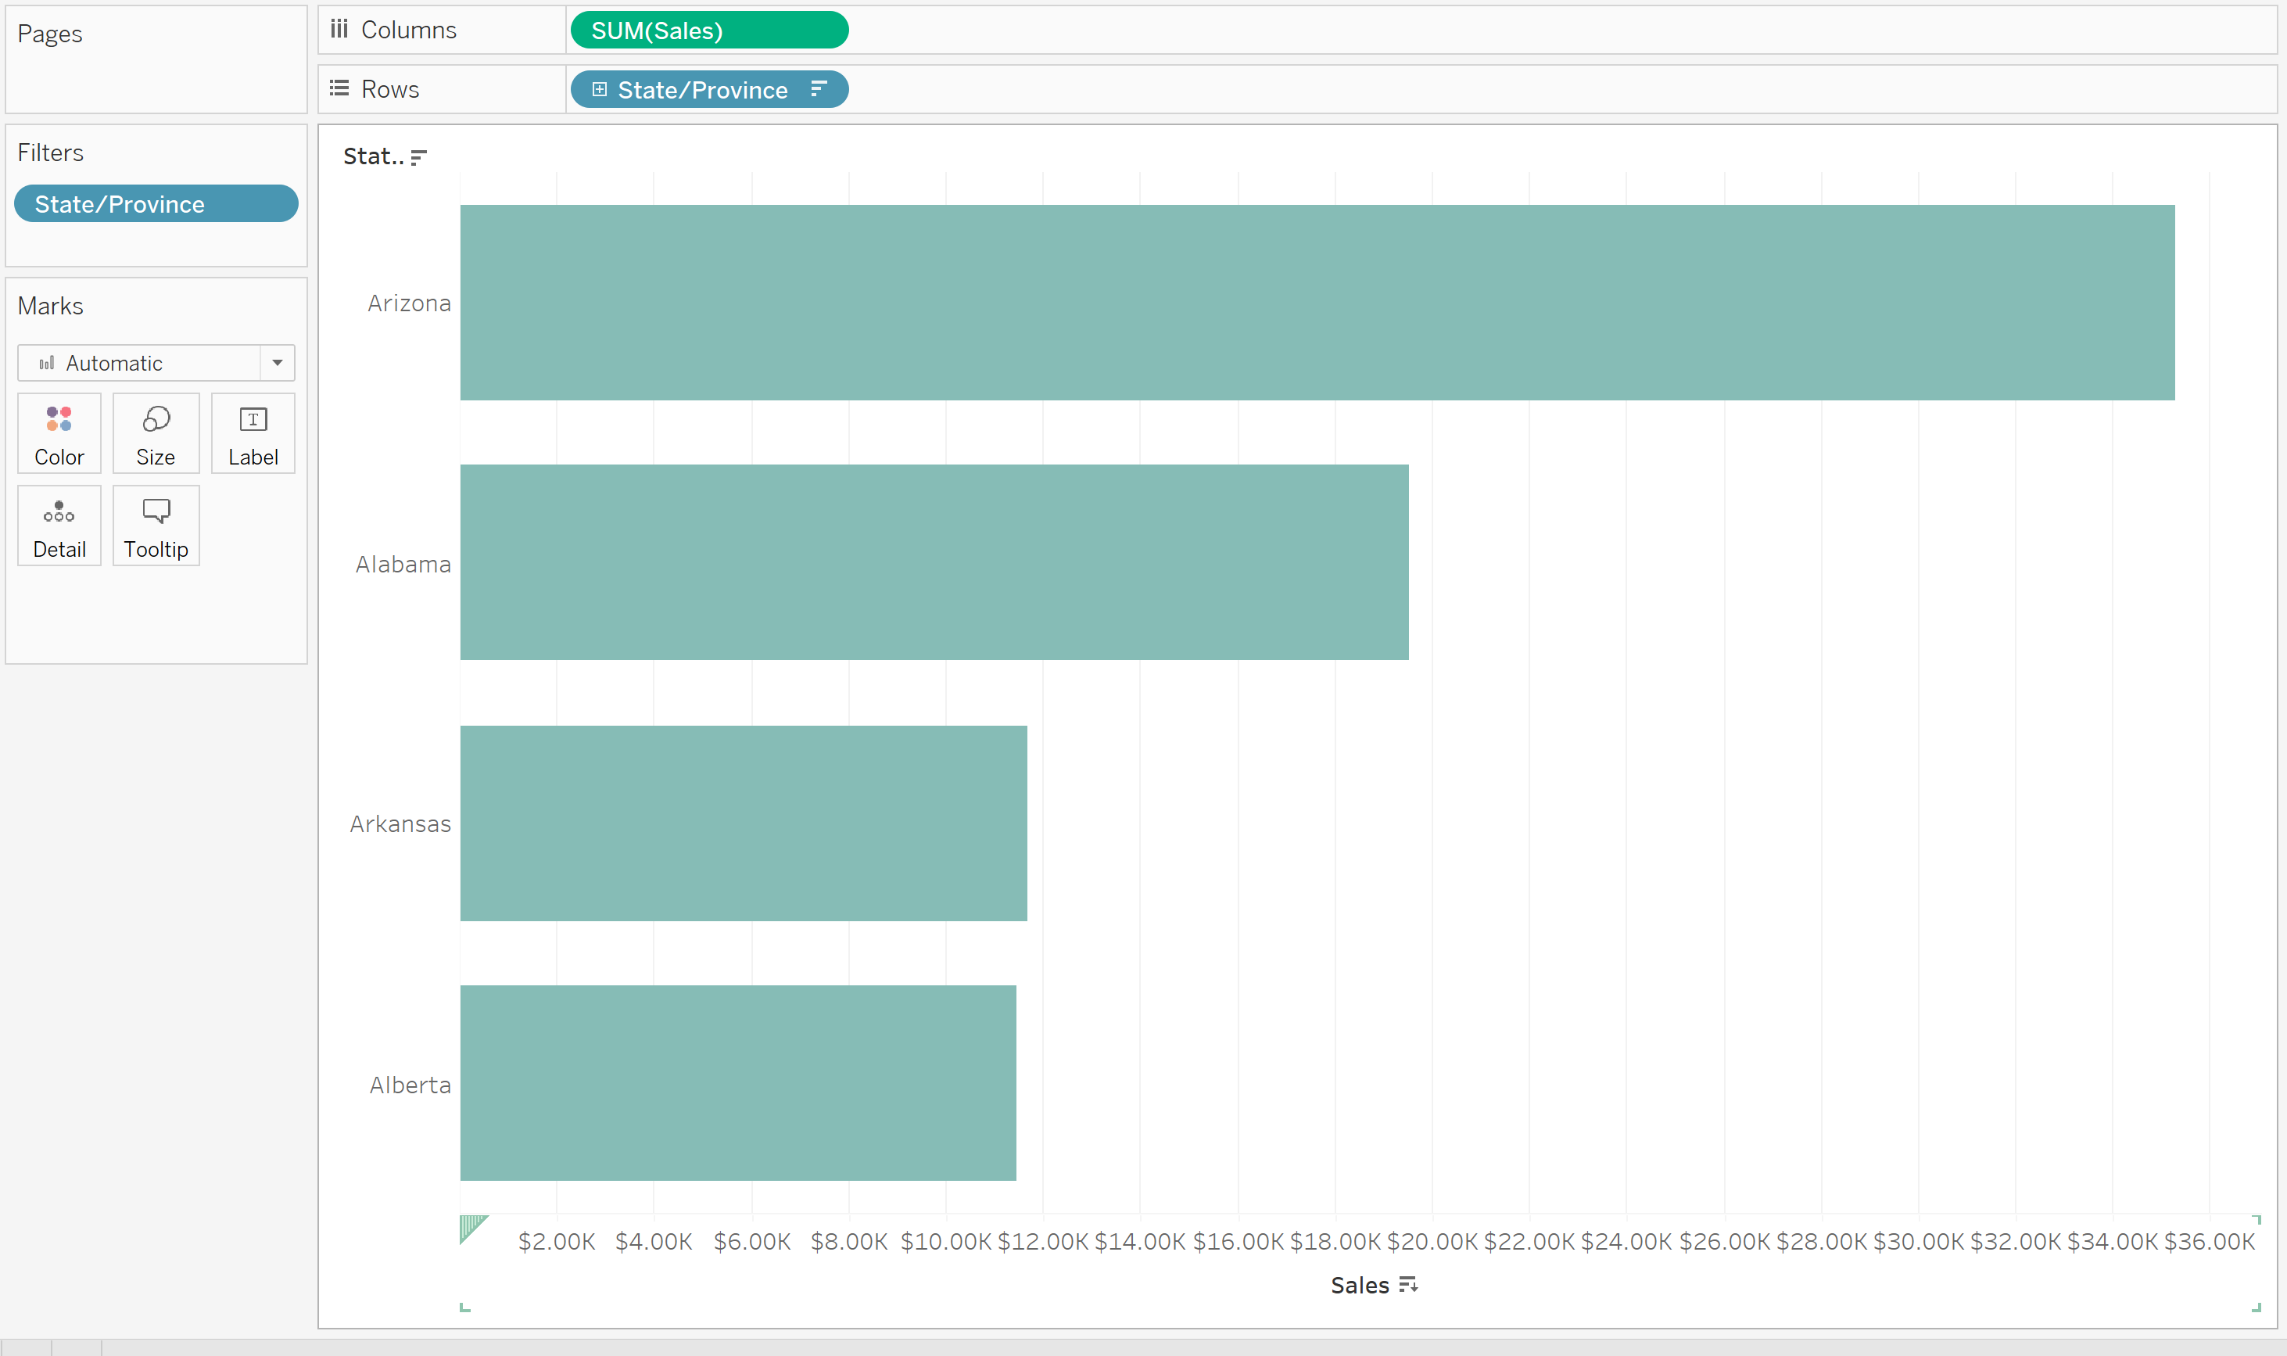Image resolution: width=2287 pixels, height=1356 pixels.
Task: Select the Arizona row label
Action: pos(409,303)
